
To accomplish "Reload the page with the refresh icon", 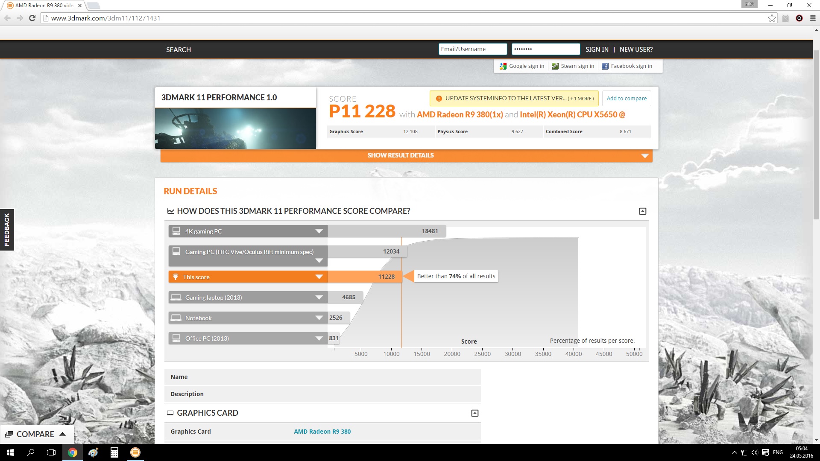I will (32, 18).
